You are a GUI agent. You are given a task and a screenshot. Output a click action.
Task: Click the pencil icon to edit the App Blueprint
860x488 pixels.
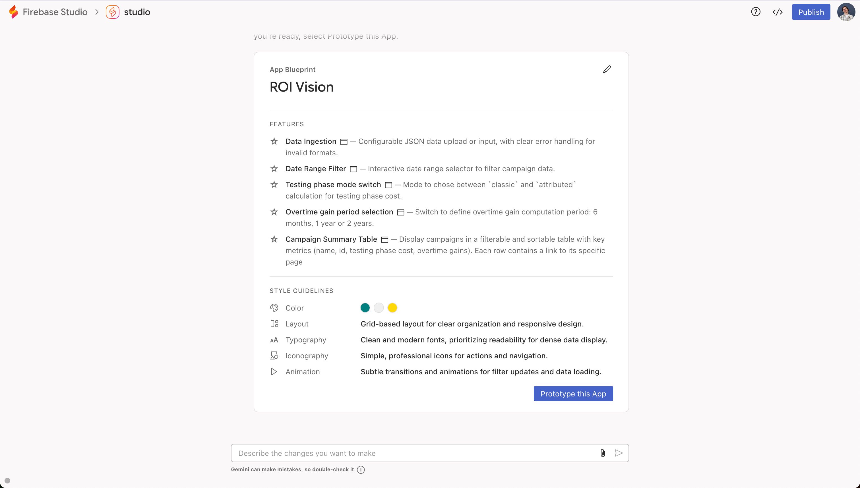click(x=607, y=69)
